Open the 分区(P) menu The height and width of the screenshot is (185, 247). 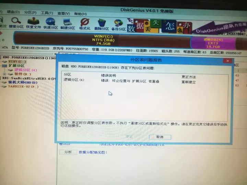coord(31,12)
